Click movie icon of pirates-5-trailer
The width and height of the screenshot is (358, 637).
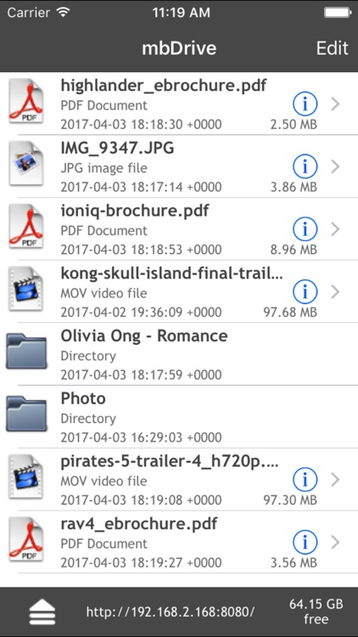coord(26,476)
